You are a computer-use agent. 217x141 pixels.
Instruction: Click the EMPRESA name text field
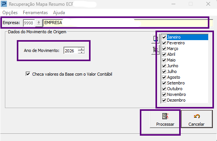pyautogui.click(x=128, y=23)
